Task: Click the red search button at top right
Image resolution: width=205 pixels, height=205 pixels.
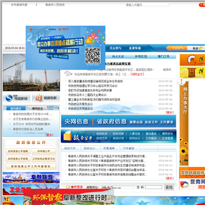Action: pyautogui.click(x=202, y=5)
